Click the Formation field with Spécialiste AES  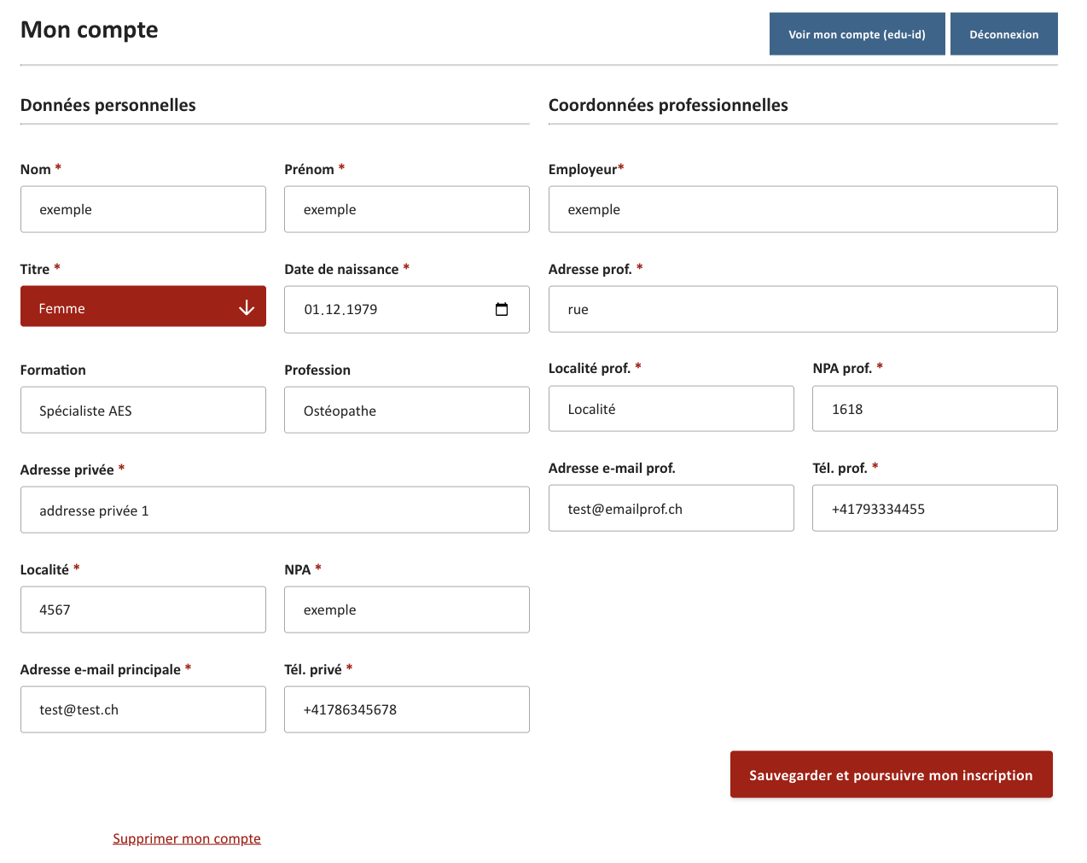coord(143,411)
